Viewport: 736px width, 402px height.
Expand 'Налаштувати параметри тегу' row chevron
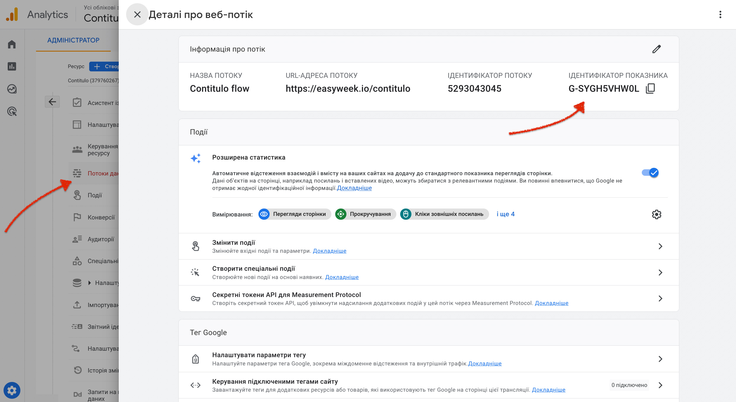[660, 359]
